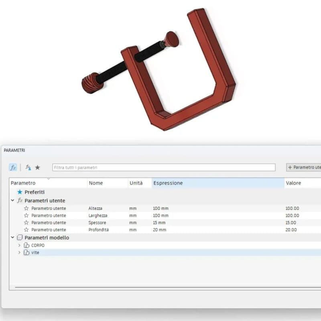Click the fx sort parameters icon
321x321 pixels.
click(x=28, y=167)
